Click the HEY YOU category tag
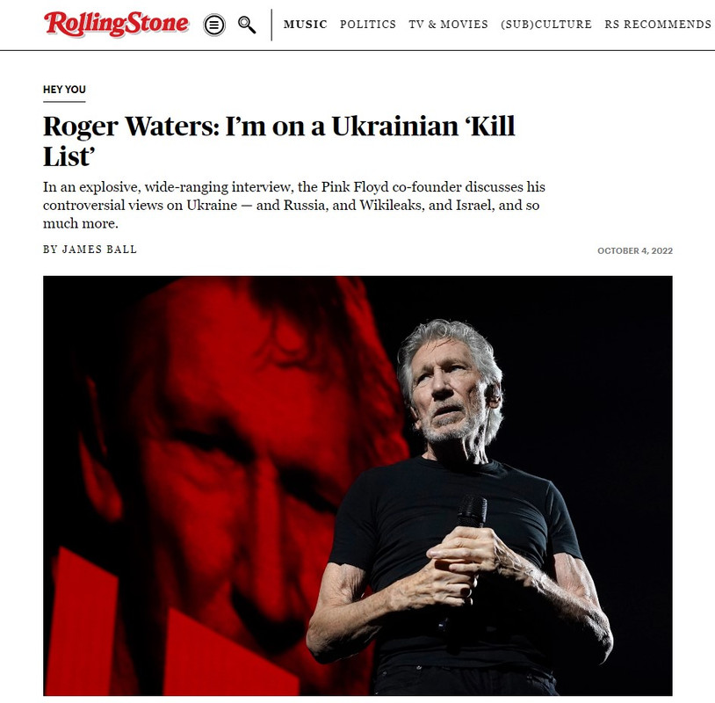Screen dimensions: 715x703 click(x=64, y=90)
